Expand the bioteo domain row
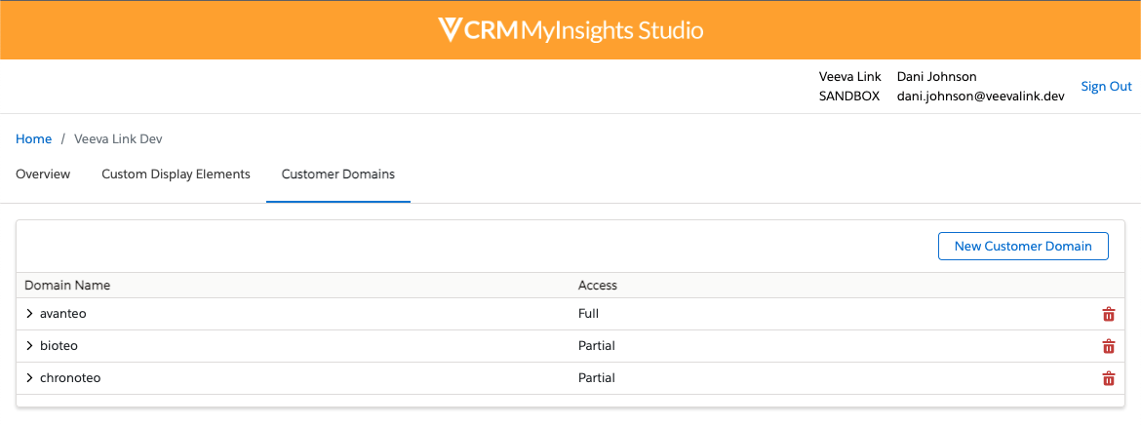 [30, 346]
